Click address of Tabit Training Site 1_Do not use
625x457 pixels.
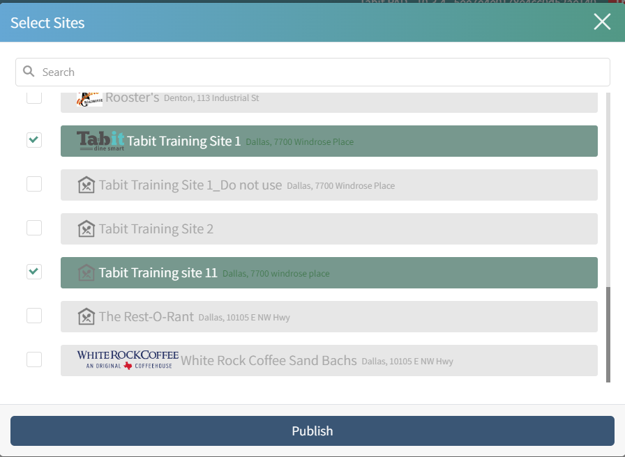click(x=341, y=185)
